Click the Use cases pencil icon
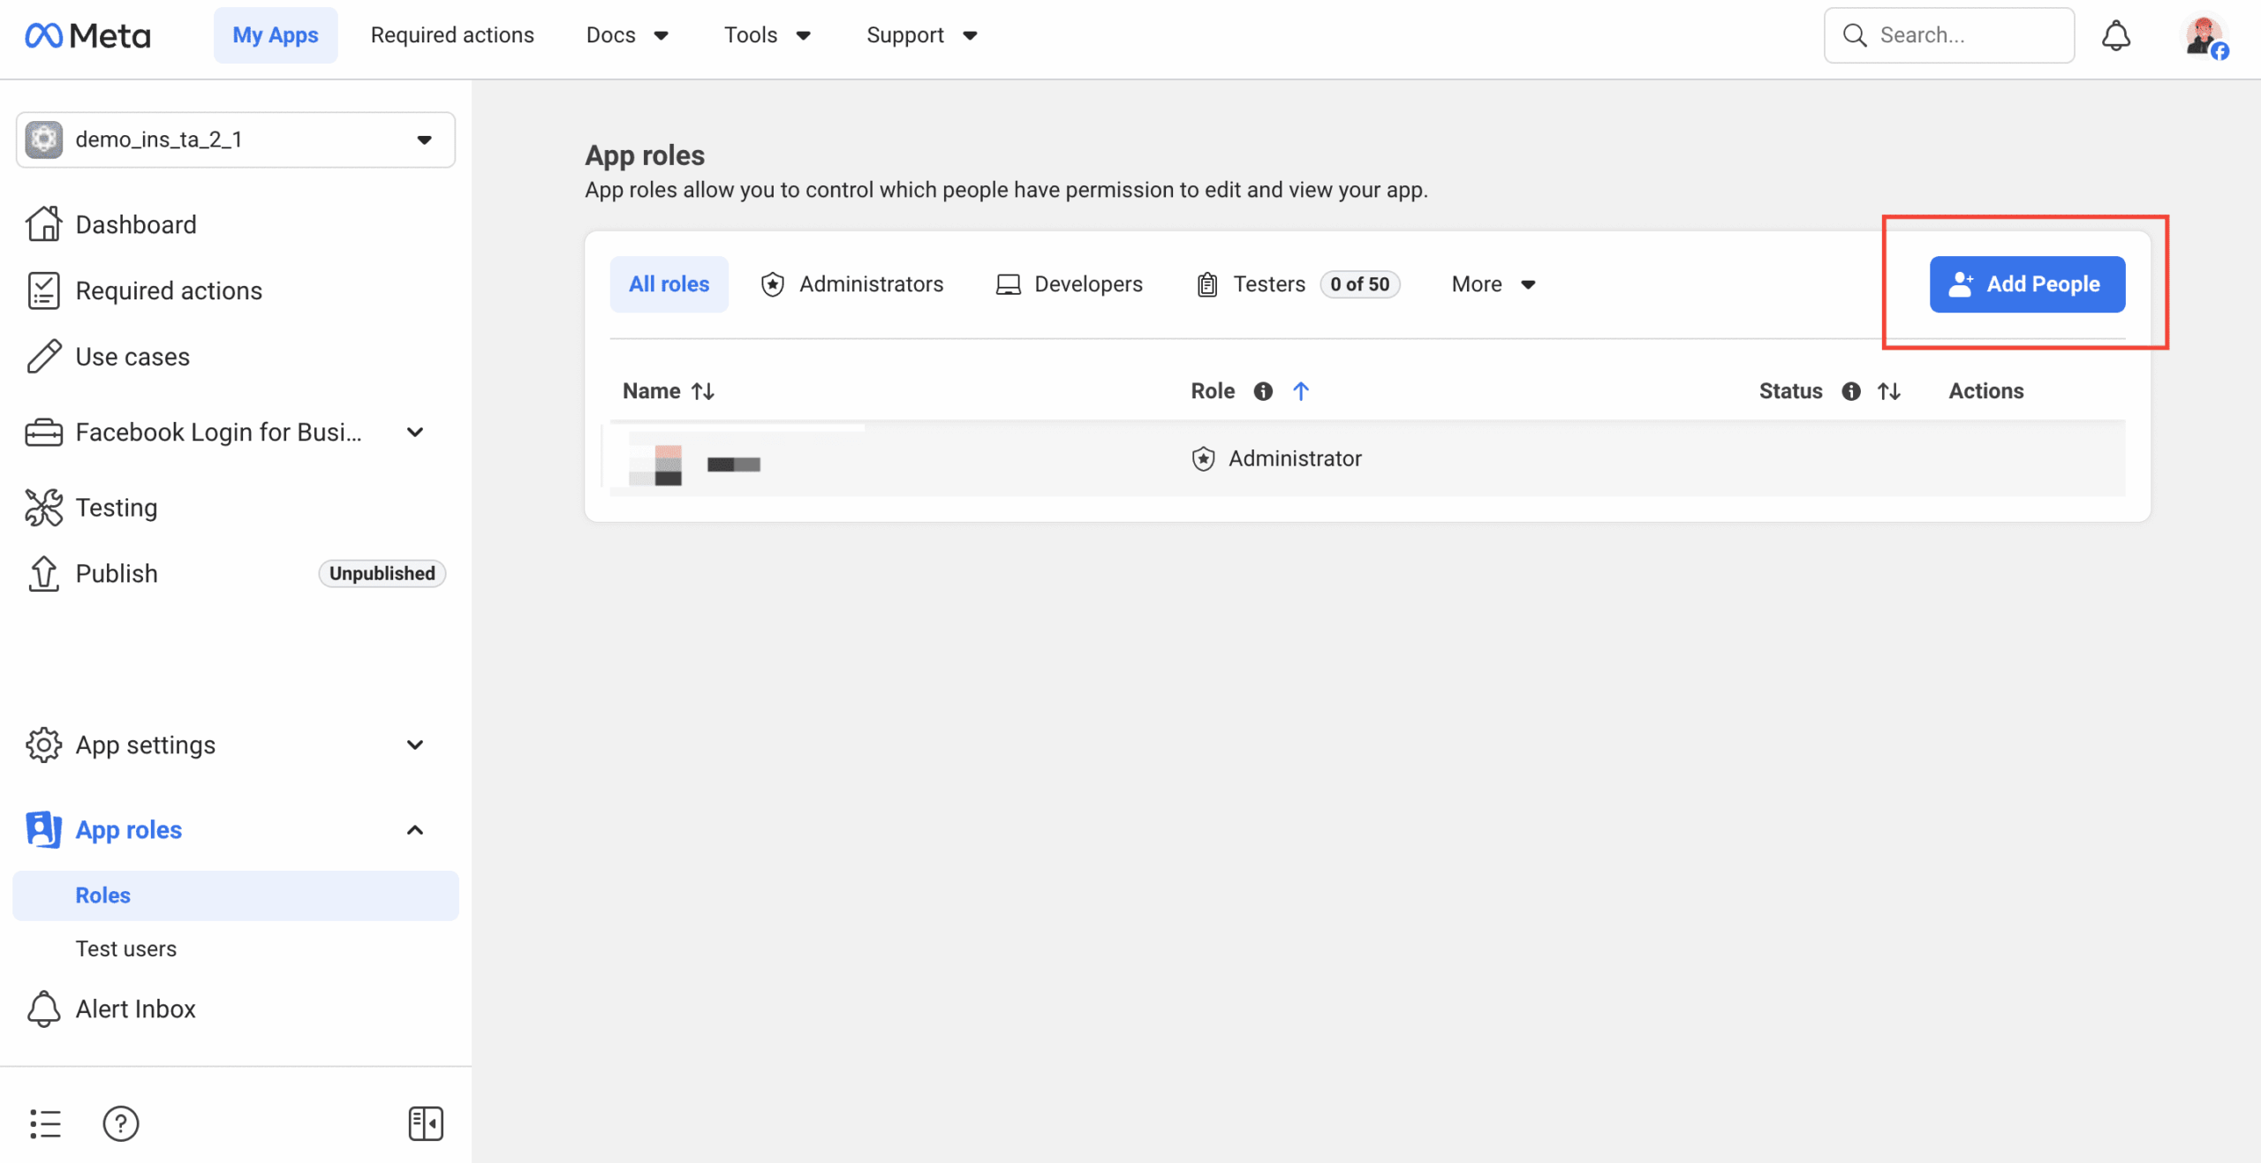This screenshot has width=2261, height=1163. point(43,356)
